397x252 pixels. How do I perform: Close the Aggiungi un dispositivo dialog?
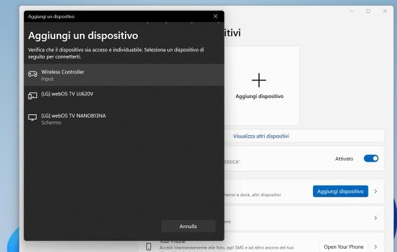[x=215, y=16]
